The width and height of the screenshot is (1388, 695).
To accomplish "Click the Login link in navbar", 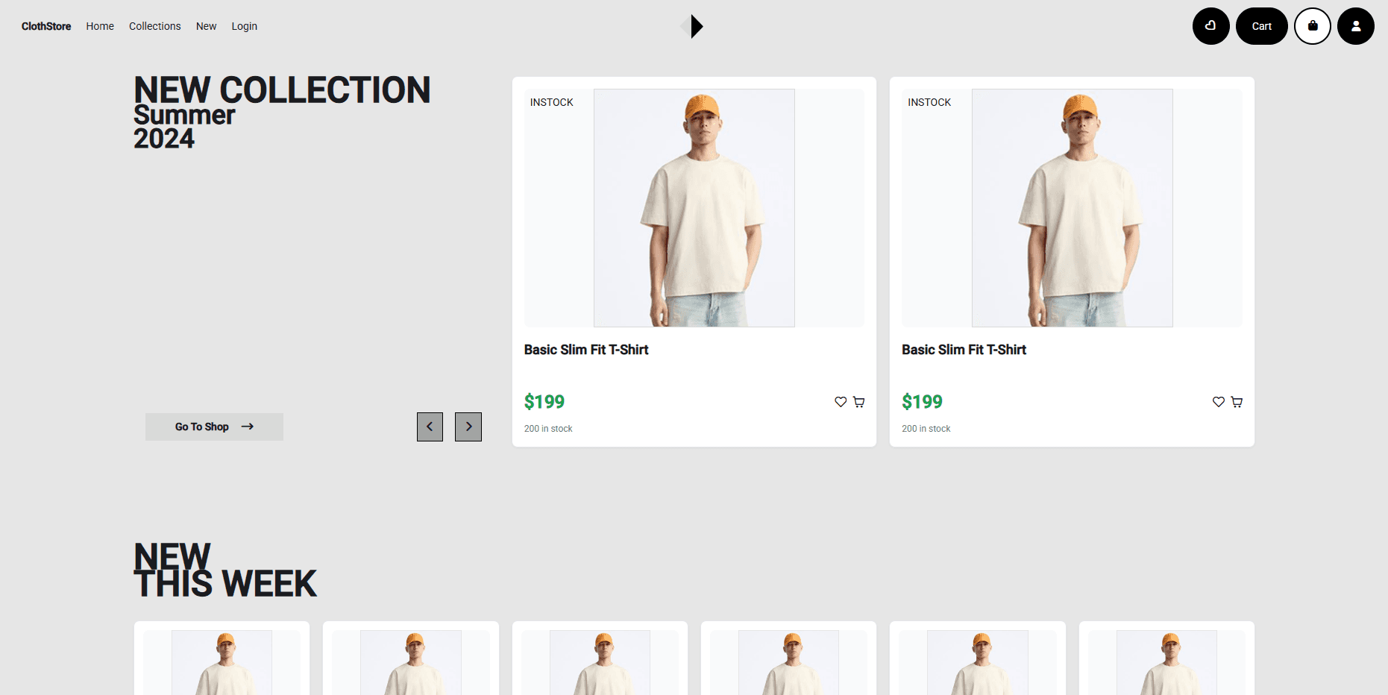I will (x=244, y=26).
